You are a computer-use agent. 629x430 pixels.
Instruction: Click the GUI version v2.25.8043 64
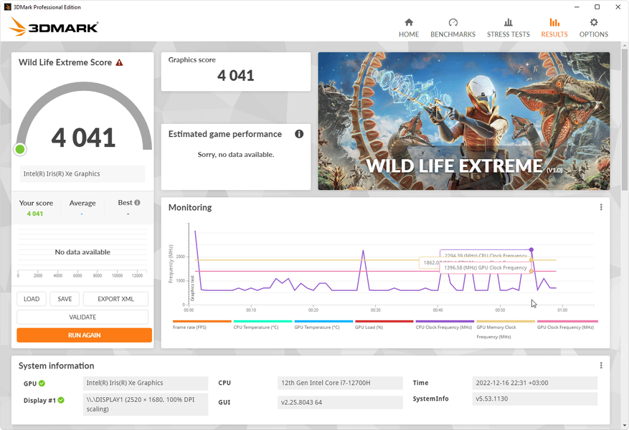click(x=340, y=402)
